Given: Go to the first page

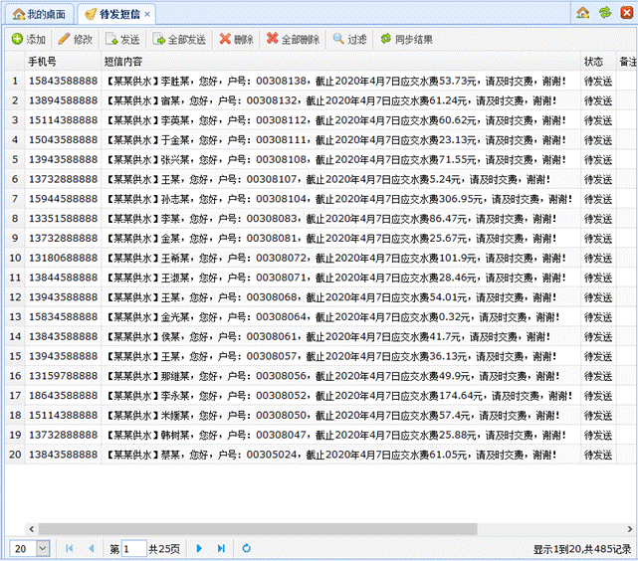Looking at the screenshot, I should 69,549.
